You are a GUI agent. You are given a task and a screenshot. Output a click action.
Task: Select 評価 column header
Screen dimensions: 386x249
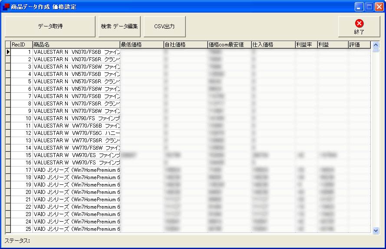pyautogui.click(x=360, y=45)
